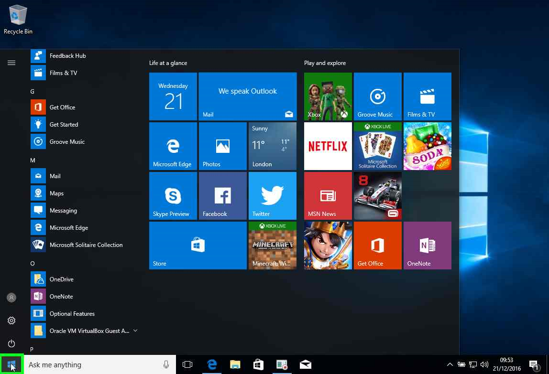Open Power options button

point(11,343)
